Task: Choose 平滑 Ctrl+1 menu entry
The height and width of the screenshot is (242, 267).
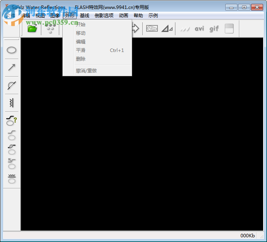Action: [97, 50]
